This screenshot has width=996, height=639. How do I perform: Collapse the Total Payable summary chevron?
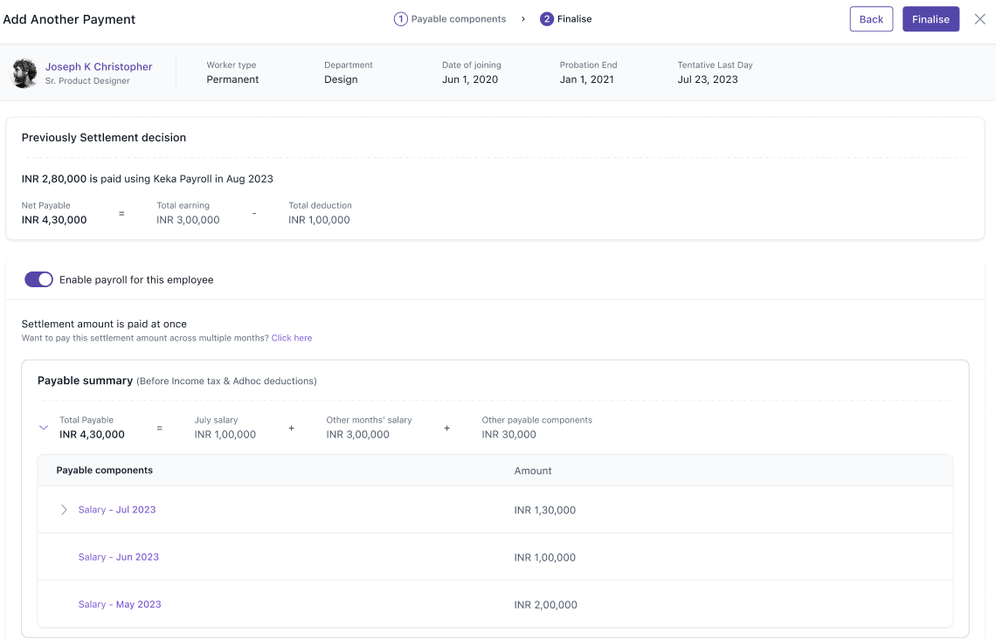(43, 428)
